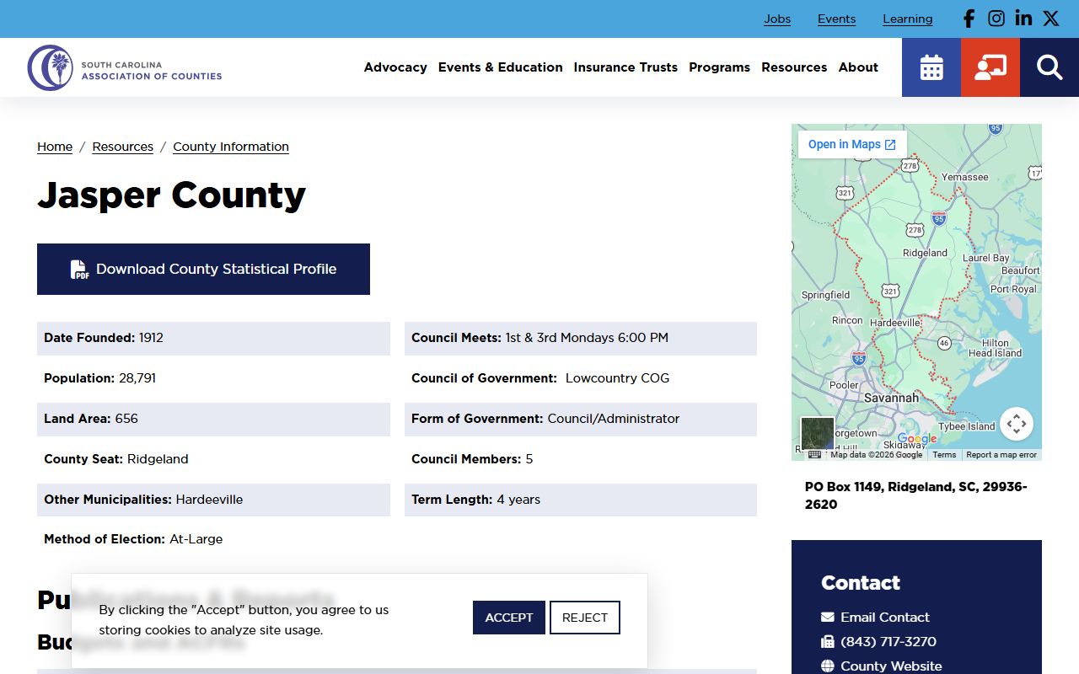
Task: Click the map keyboard shortcuts icon
Action: pos(814,455)
